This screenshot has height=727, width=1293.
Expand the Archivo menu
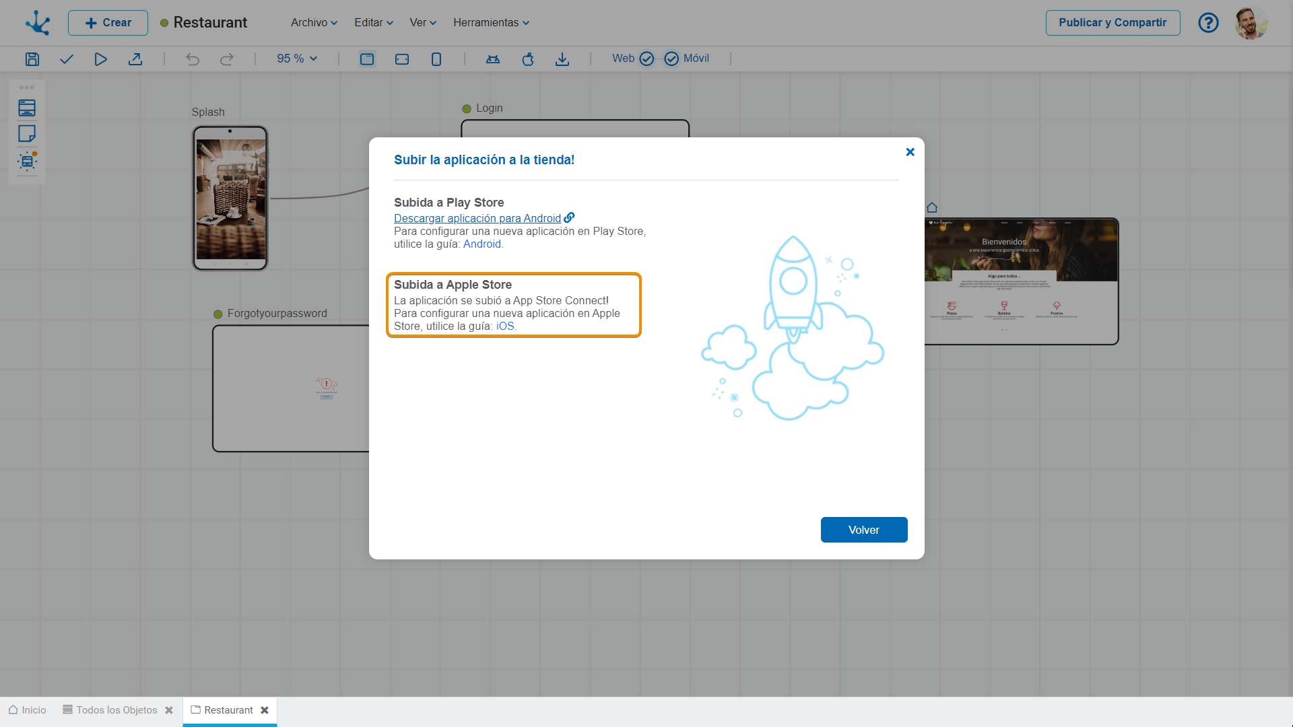(314, 23)
